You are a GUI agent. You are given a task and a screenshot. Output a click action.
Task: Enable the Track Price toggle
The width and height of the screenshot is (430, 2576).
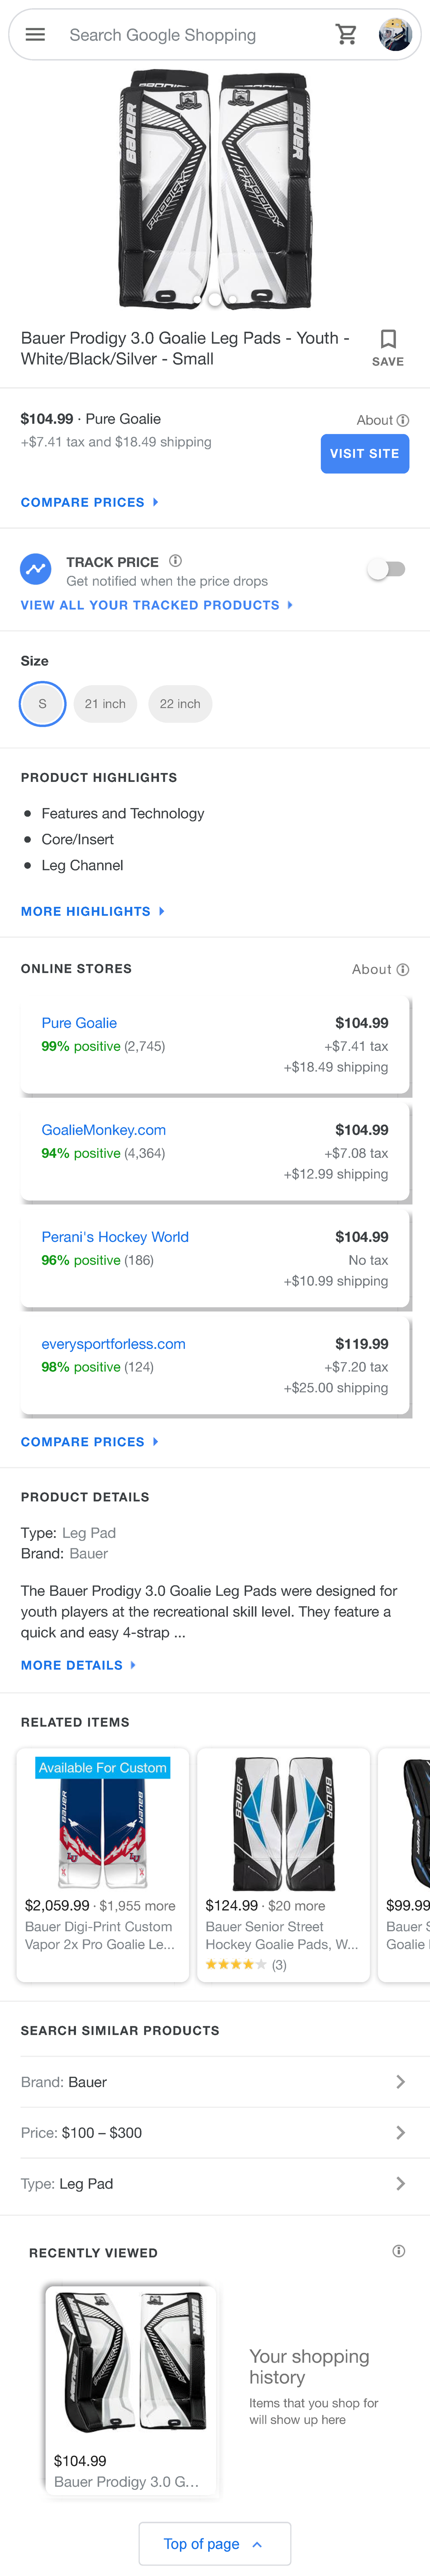pos(386,570)
